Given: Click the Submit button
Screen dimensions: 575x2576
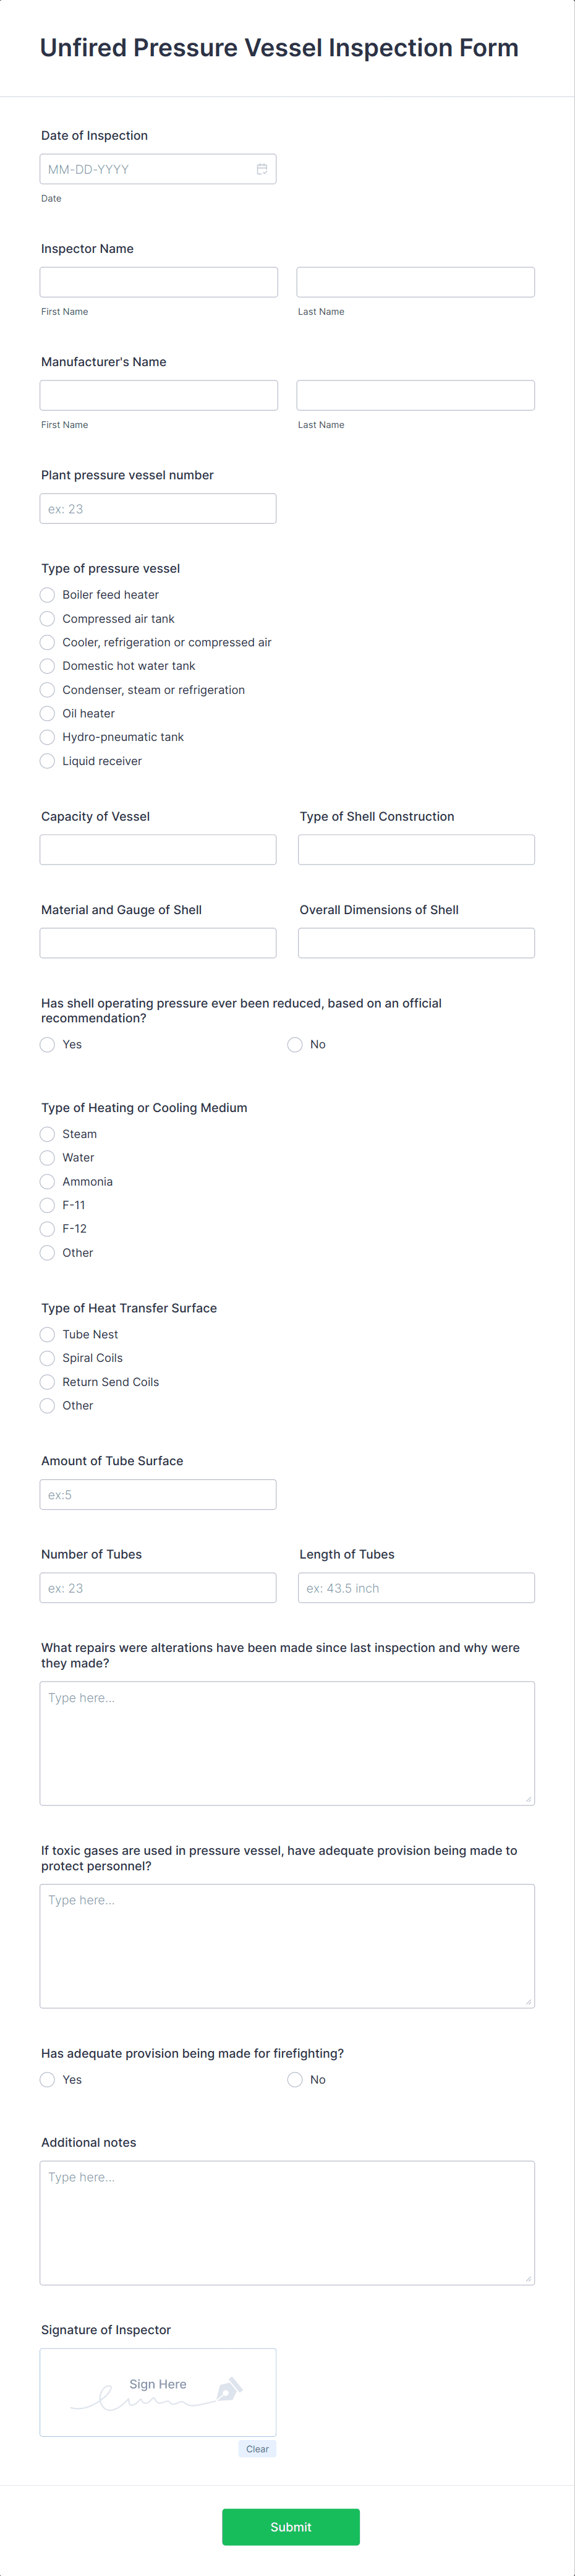Looking at the screenshot, I should (x=290, y=2527).
